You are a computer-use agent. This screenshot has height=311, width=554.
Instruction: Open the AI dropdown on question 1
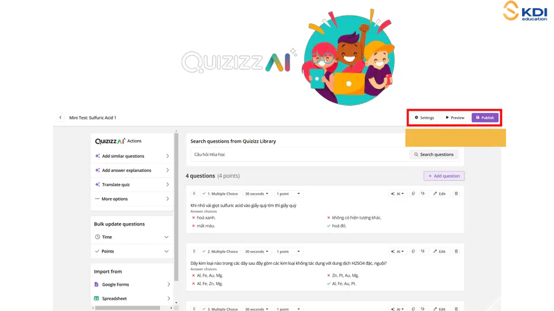pyautogui.click(x=398, y=194)
